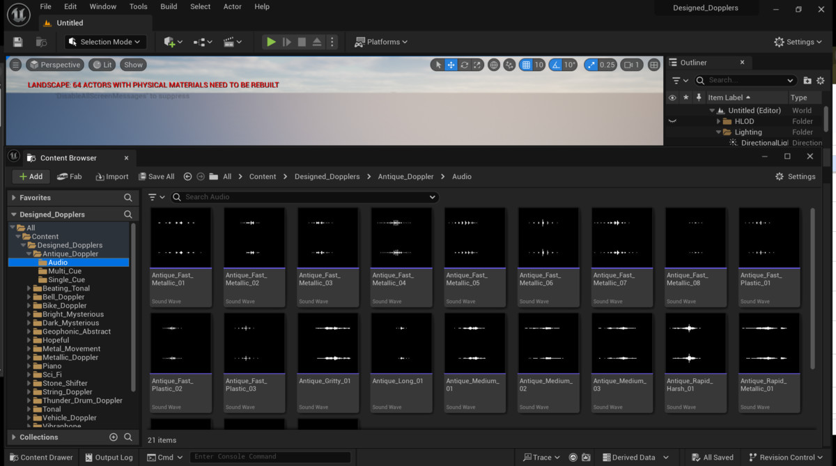Open the viewport Show flags menu
Screen dimensions: 836x466
pyautogui.click(x=133, y=65)
